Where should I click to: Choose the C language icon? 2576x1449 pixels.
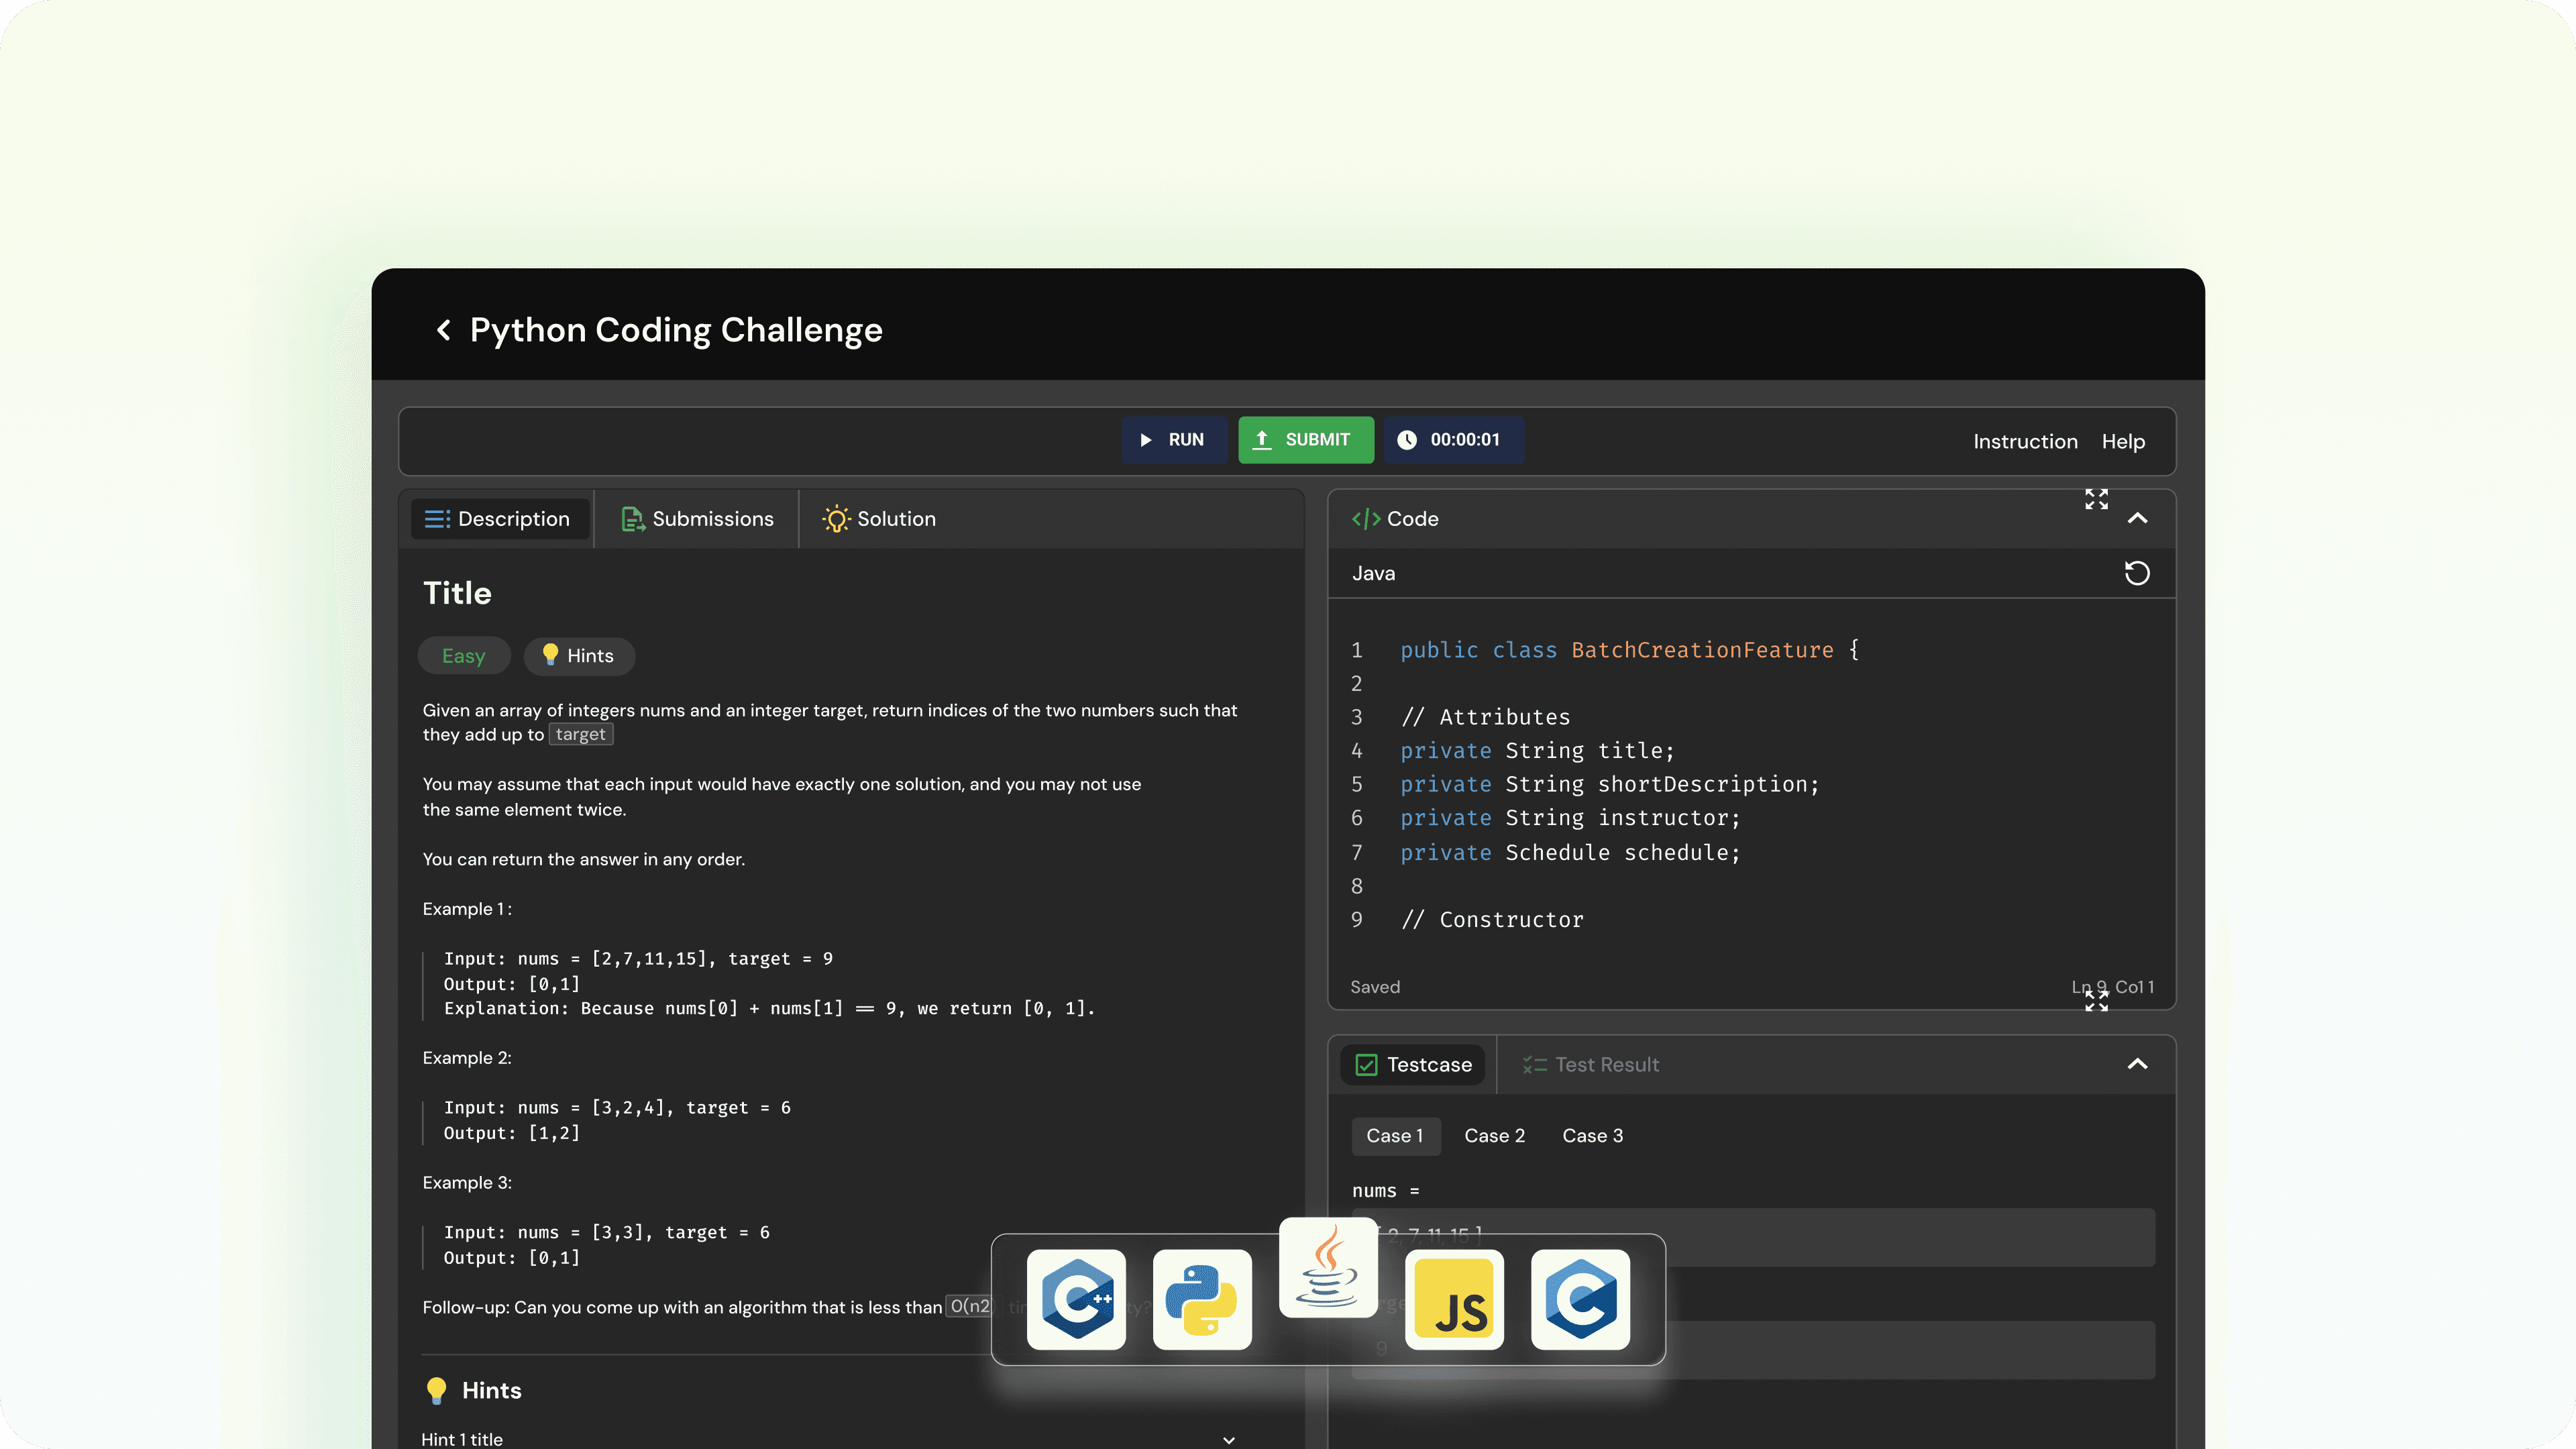(1580, 1299)
